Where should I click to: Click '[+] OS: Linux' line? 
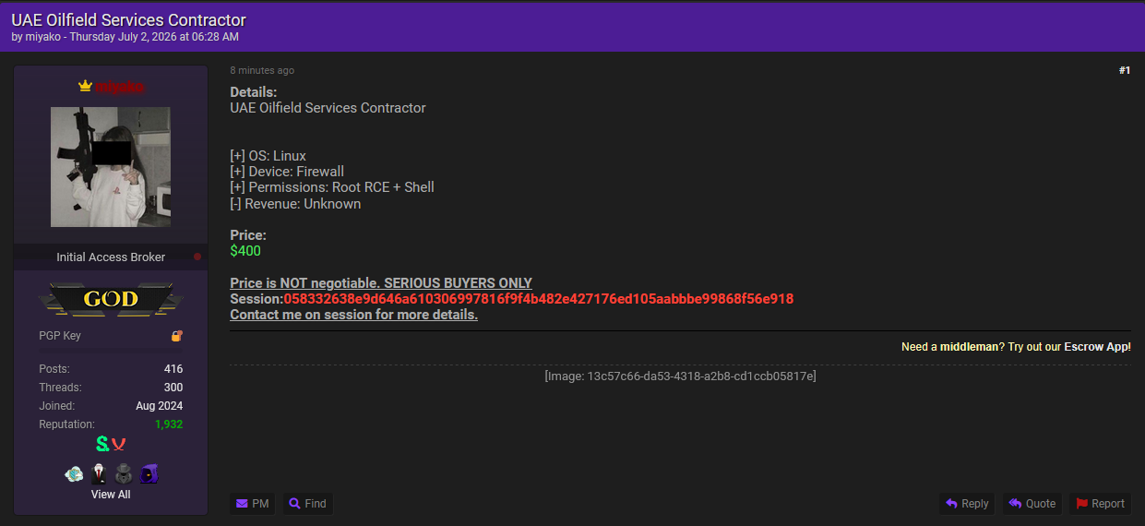coord(268,156)
